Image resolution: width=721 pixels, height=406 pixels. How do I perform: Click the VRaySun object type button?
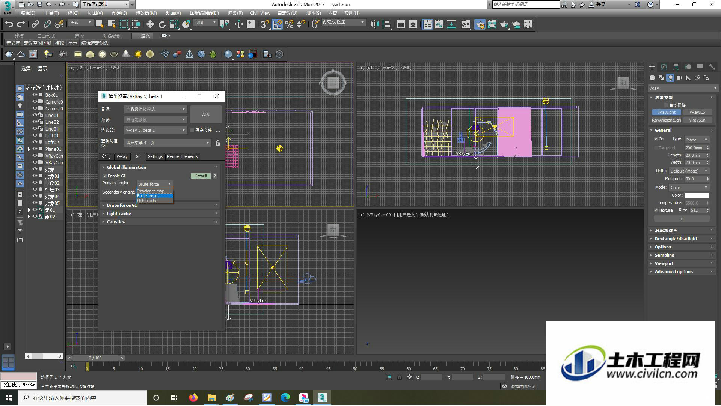coord(697,120)
